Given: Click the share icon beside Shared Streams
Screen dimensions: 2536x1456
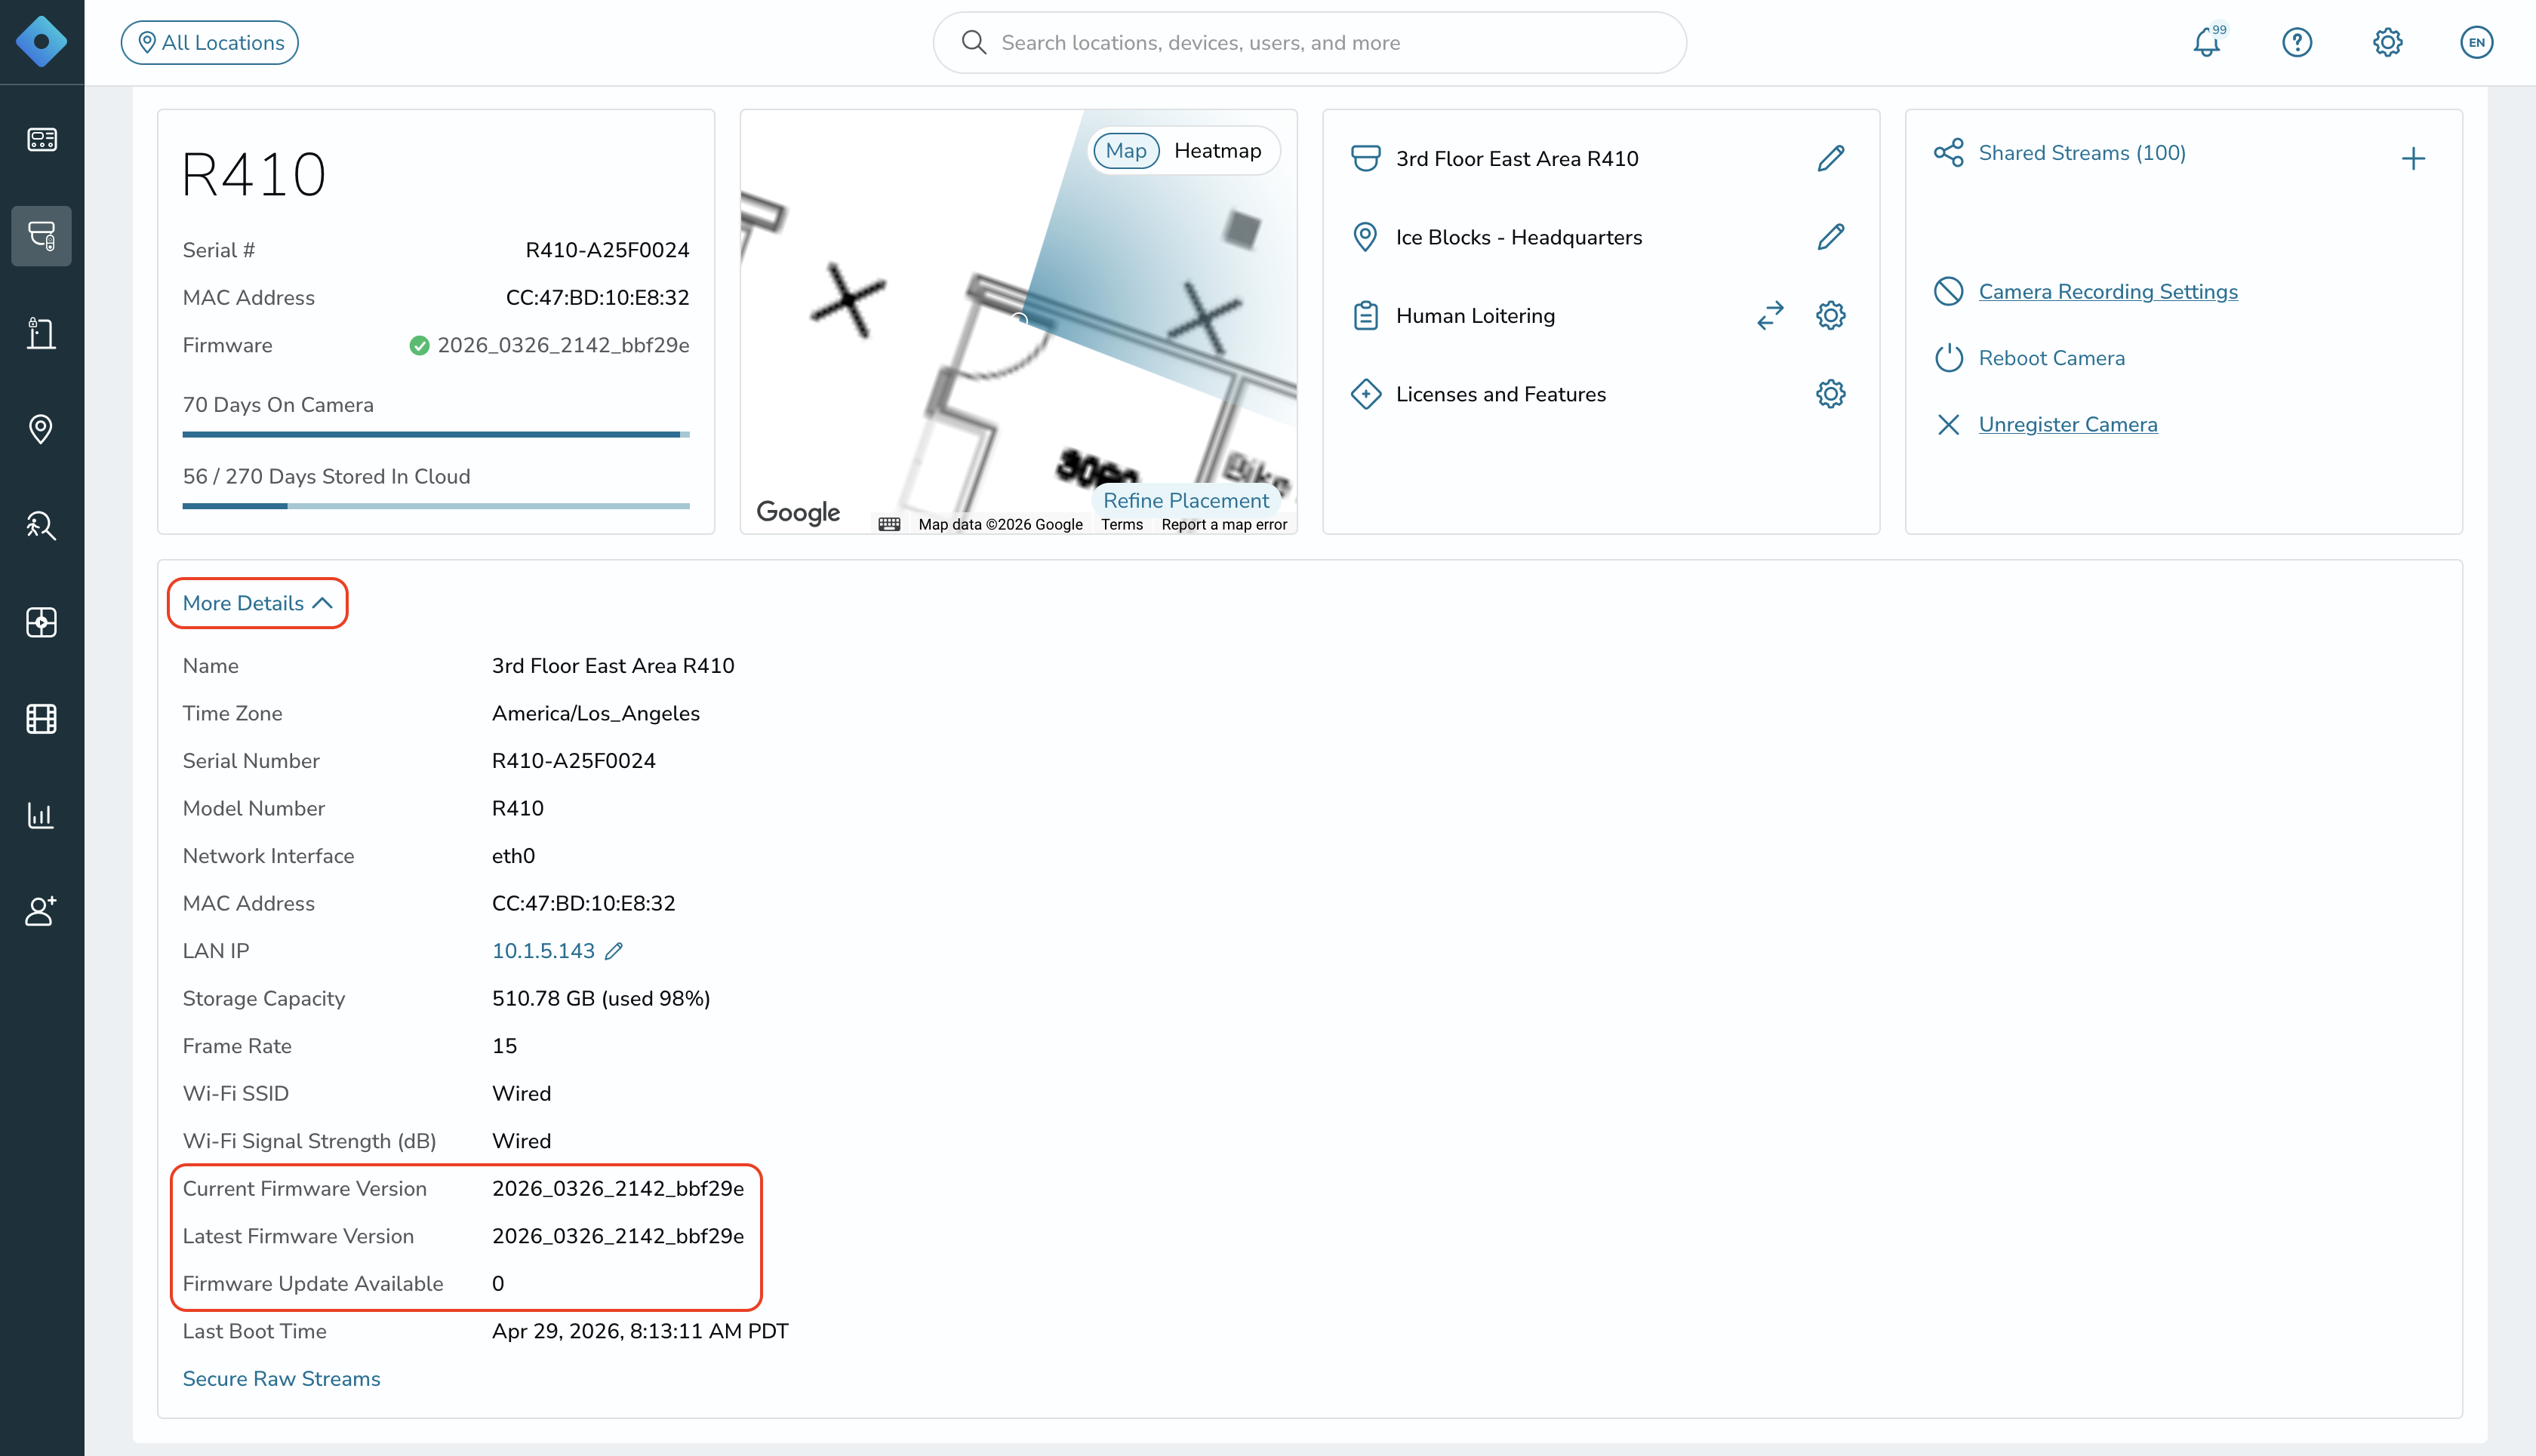Looking at the screenshot, I should 1949,153.
